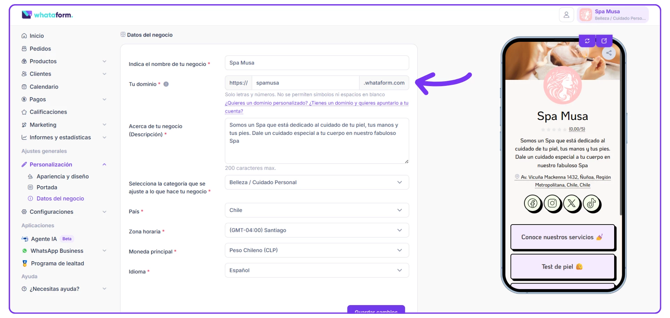This screenshot has height=318, width=670.
Task: Click the business name input field
Action: click(x=317, y=63)
